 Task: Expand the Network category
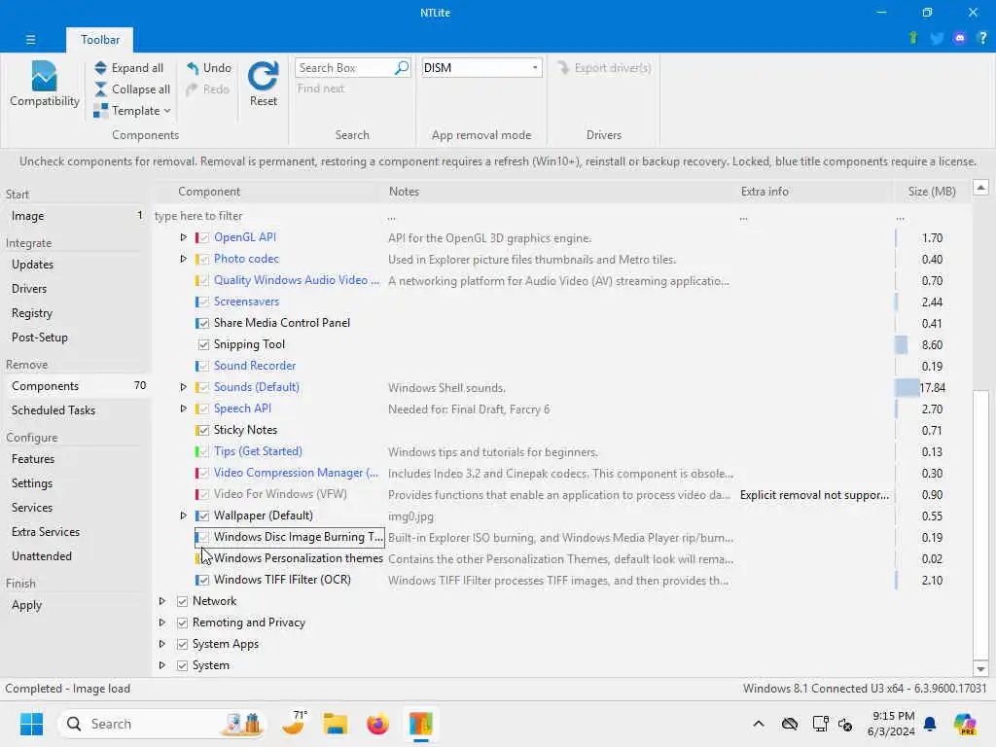tap(162, 601)
